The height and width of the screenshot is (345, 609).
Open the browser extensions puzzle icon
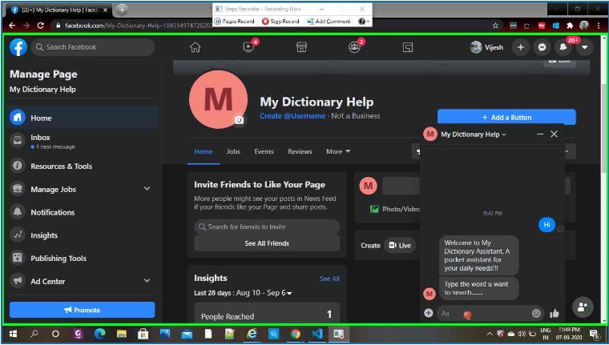[570, 26]
